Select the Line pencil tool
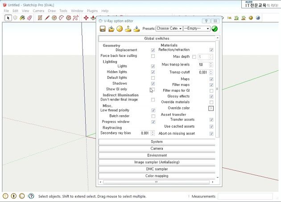 tap(47, 18)
